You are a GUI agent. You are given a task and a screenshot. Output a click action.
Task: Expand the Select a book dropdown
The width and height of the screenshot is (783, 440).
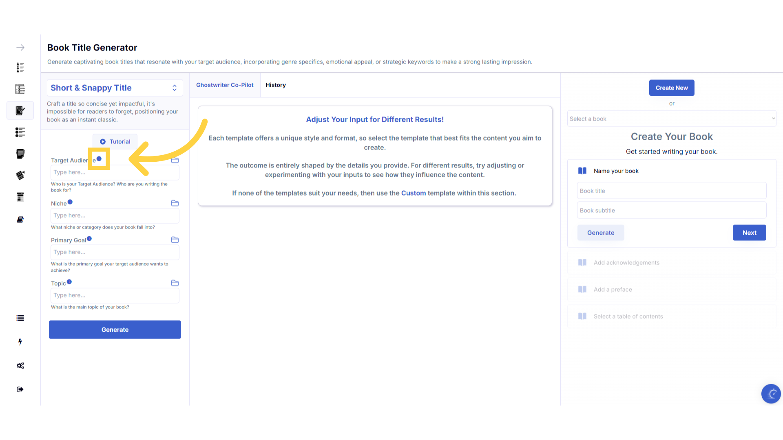[x=671, y=119]
